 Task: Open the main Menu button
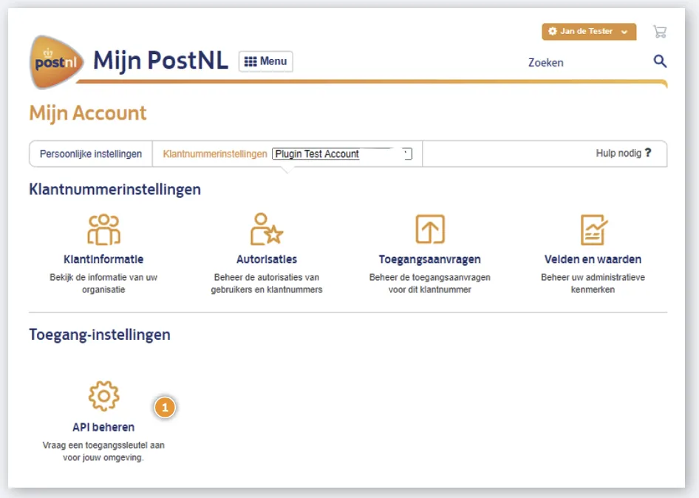265,61
